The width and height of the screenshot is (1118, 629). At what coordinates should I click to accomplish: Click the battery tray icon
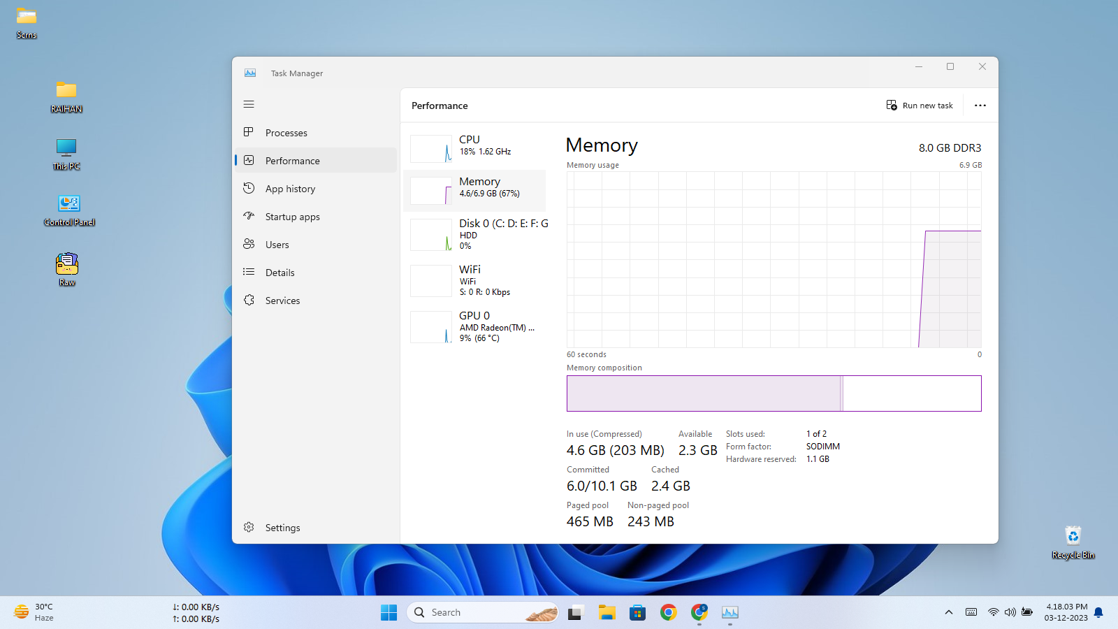1027,612
